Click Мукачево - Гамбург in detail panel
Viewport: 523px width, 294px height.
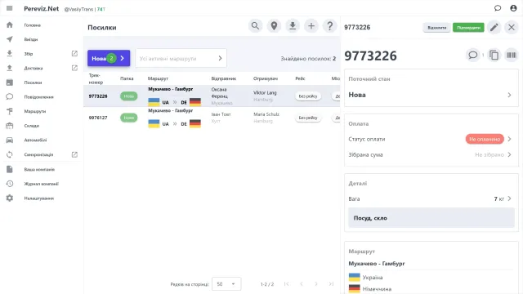[377, 263]
